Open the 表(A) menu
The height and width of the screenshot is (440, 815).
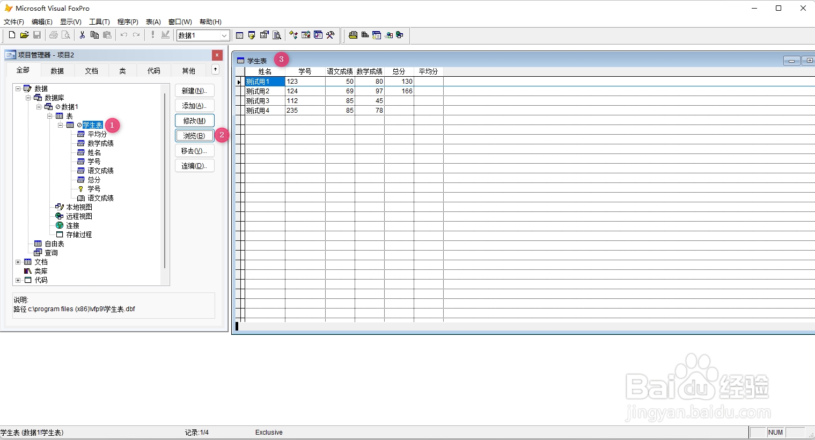[x=153, y=22]
